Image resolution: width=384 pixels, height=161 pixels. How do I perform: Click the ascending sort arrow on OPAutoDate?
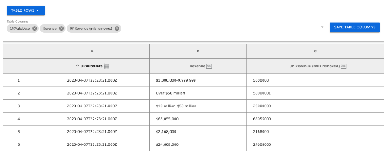coord(77,66)
